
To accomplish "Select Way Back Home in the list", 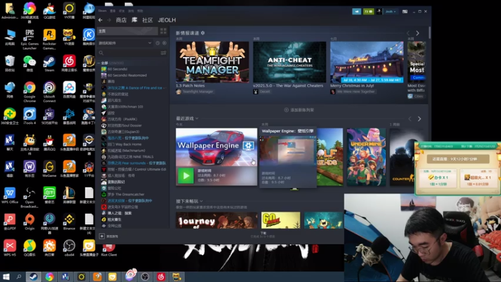I will click(x=121, y=144).
